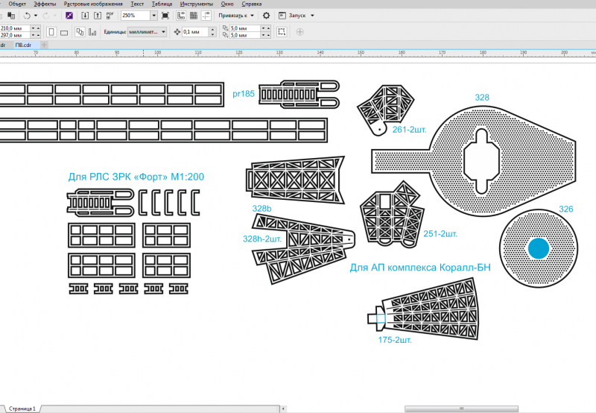Image resolution: width=596 pixels, height=413 pixels.
Task: Toggle show rulers icon
Action: pyautogui.click(x=182, y=15)
